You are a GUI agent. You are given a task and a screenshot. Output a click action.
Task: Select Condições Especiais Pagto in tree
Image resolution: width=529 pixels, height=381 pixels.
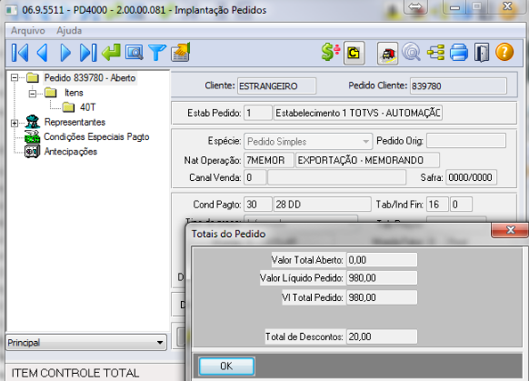(x=96, y=136)
